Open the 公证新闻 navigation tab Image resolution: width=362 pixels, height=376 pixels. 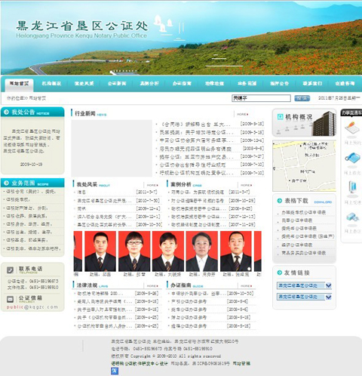117,84
